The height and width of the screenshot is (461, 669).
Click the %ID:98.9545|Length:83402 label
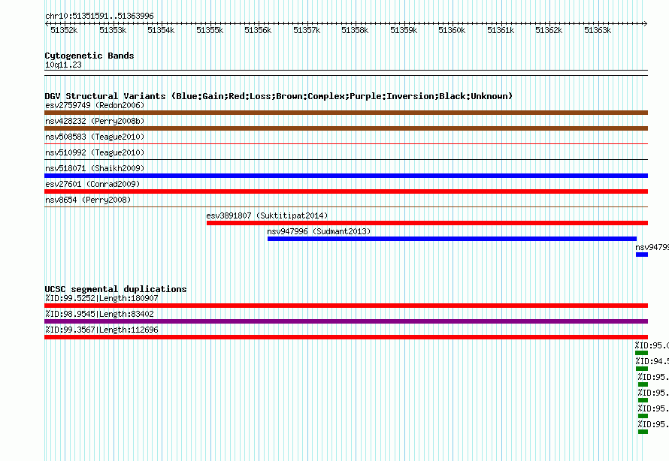click(99, 314)
